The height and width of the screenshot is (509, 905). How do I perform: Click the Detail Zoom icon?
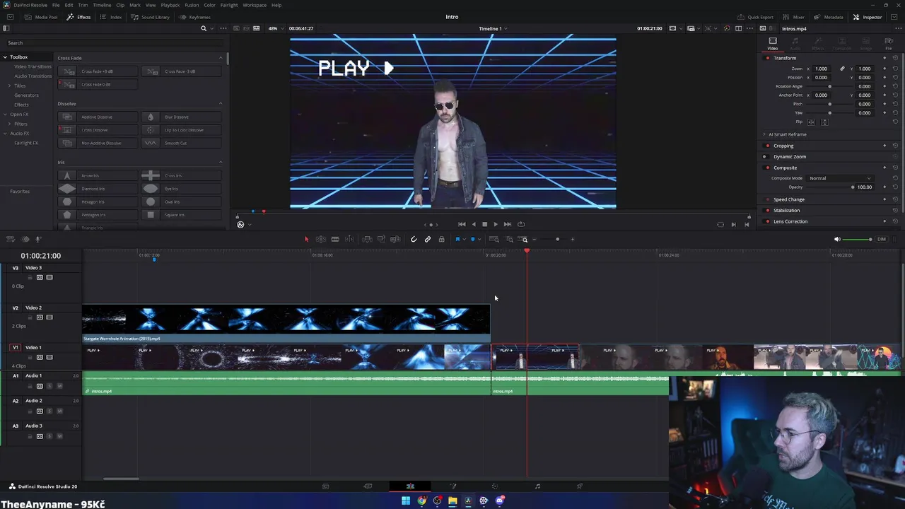509,240
